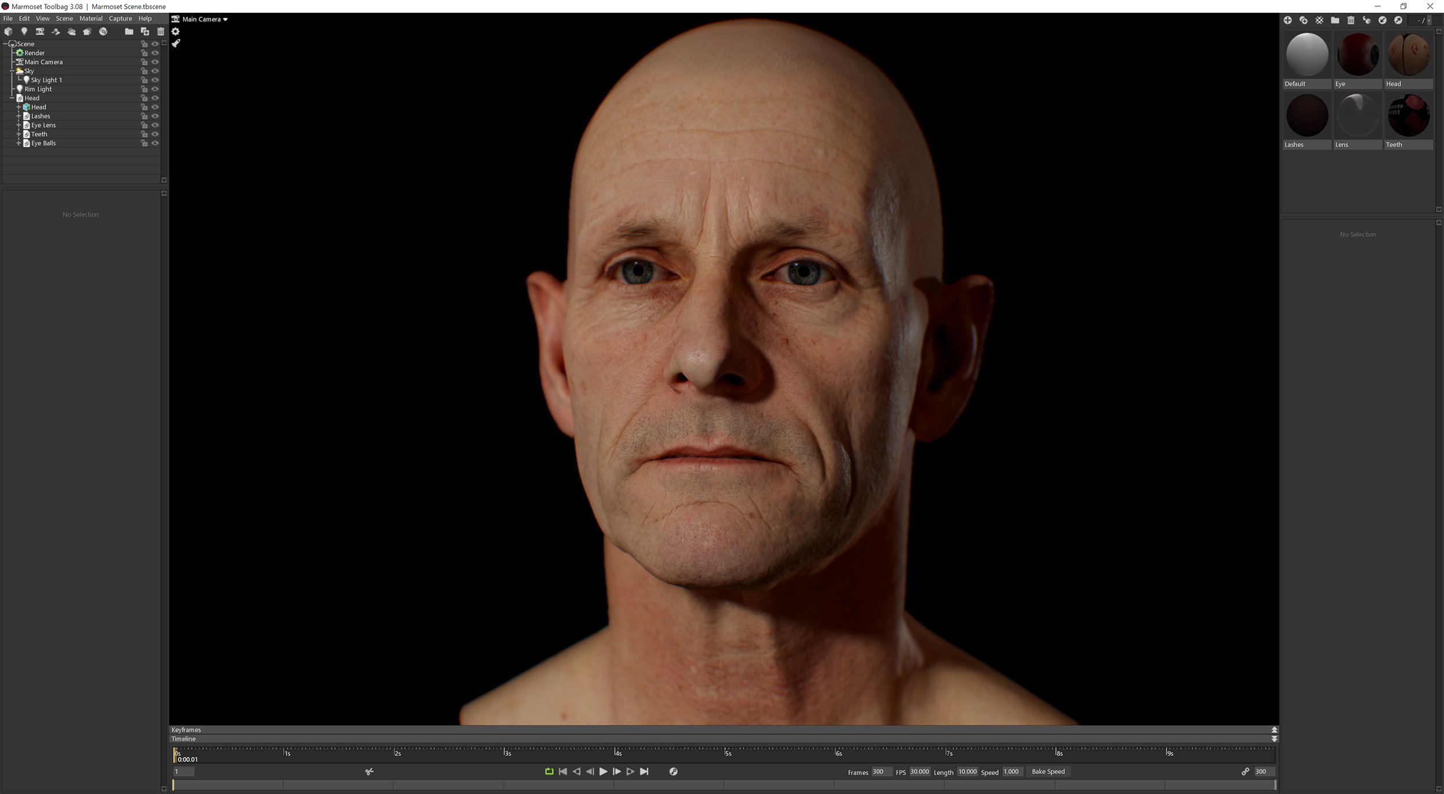Open the viewport settings gear icon
This screenshot has width=1444, height=794.
click(176, 32)
